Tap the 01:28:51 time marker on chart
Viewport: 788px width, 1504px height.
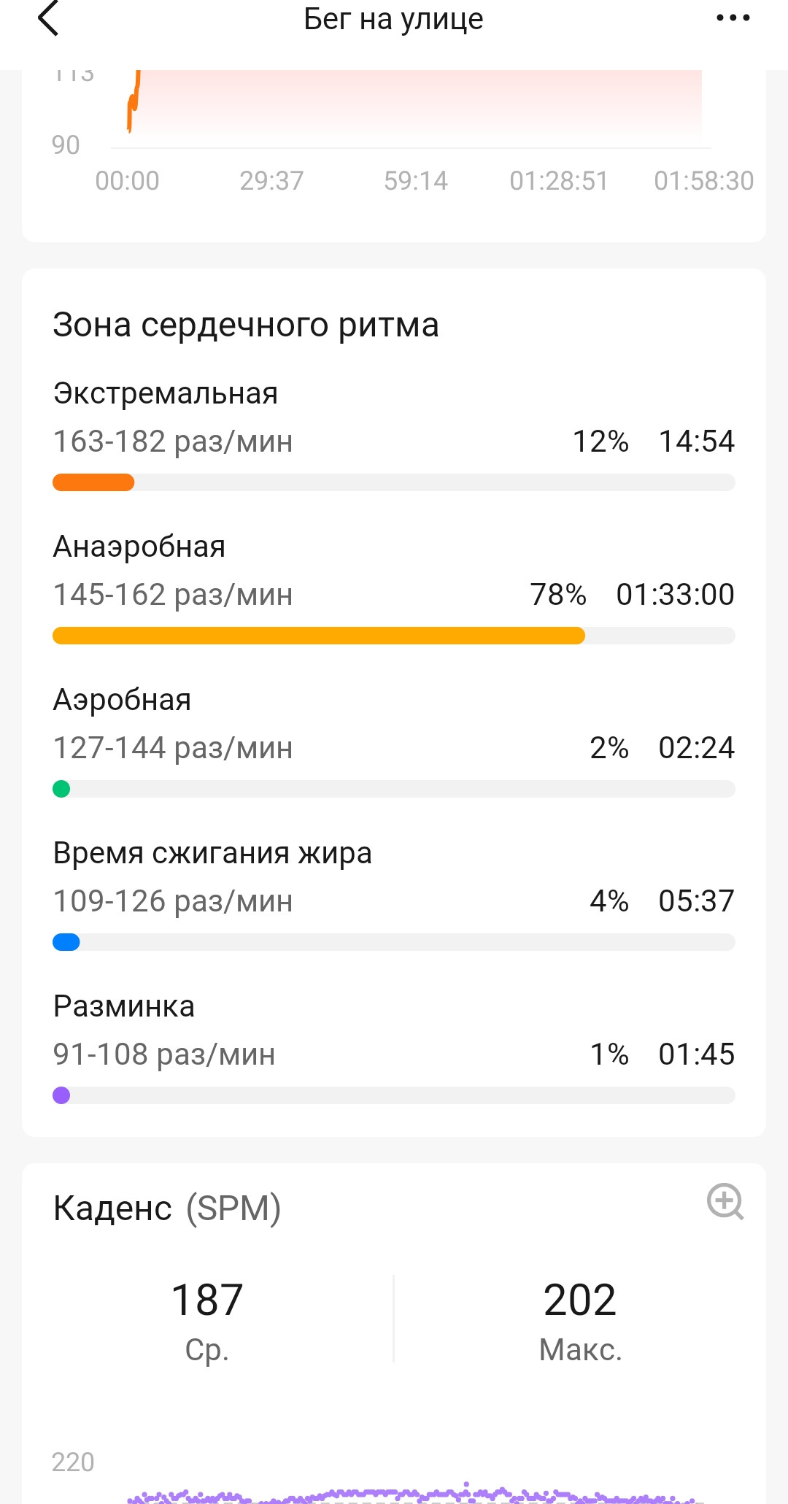click(x=559, y=181)
